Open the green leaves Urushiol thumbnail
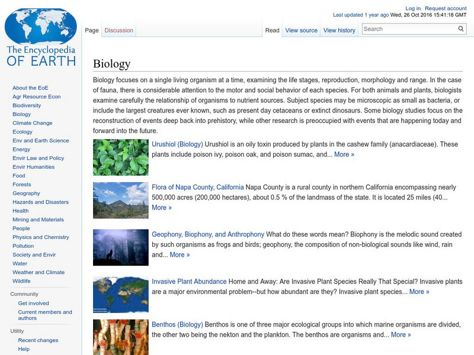The image size is (474, 355). click(x=121, y=157)
